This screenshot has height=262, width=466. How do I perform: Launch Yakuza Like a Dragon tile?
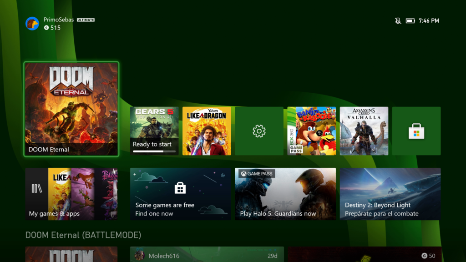[207, 131]
